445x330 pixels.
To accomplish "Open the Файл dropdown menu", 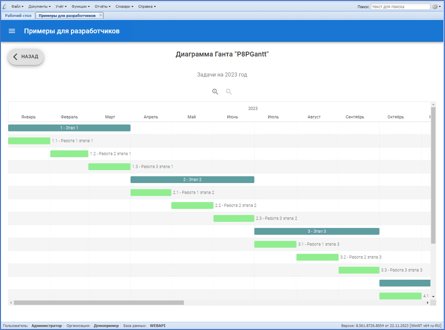I will pos(17,7).
